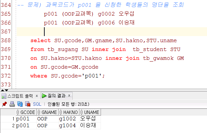Refresh the query results
This screenshot has width=207, height=133.
(20, 104)
